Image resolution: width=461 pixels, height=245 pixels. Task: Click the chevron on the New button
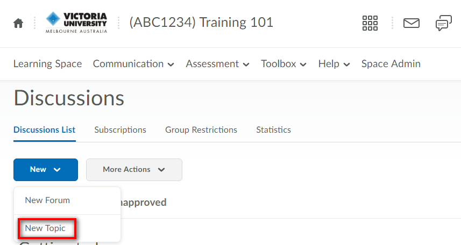click(x=57, y=169)
